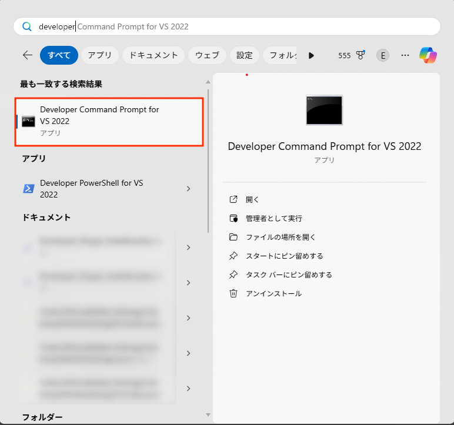Screen dimensions: 454x425
Task: Click the search magnifier icon
Action: click(x=27, y=26)
